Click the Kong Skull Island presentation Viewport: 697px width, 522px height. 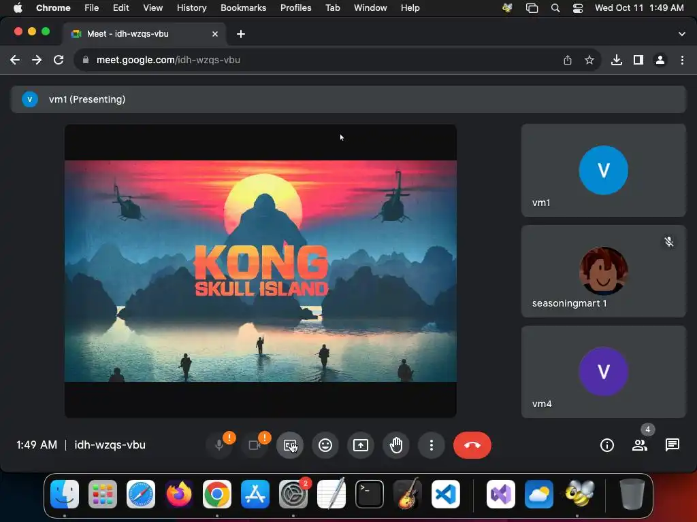coord(261,271)
